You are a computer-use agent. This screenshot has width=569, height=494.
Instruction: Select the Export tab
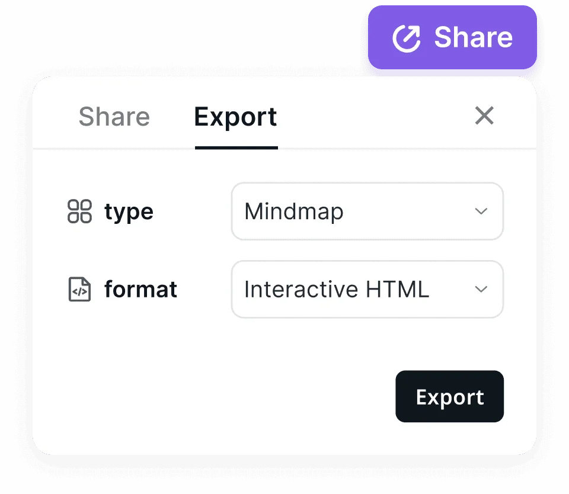point(235,117)
